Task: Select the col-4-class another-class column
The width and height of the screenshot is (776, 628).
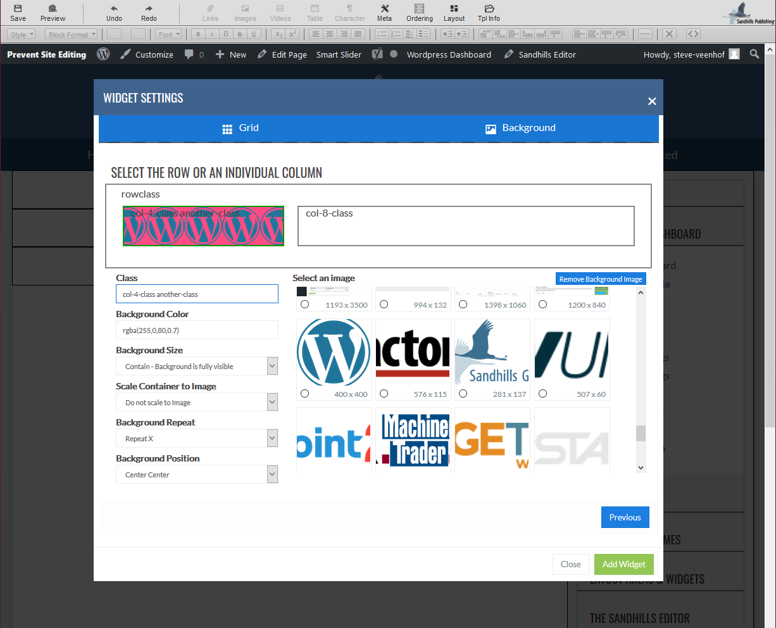Action: pyautogui.click(x=203, y=225)
